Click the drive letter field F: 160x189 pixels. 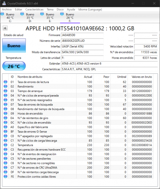pos(82,58)
